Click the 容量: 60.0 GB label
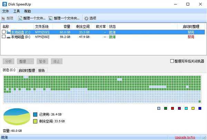The width and height of the screenshot is (207, 140). point(12,131)
